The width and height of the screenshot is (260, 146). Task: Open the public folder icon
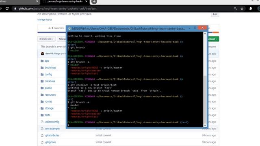42,88
